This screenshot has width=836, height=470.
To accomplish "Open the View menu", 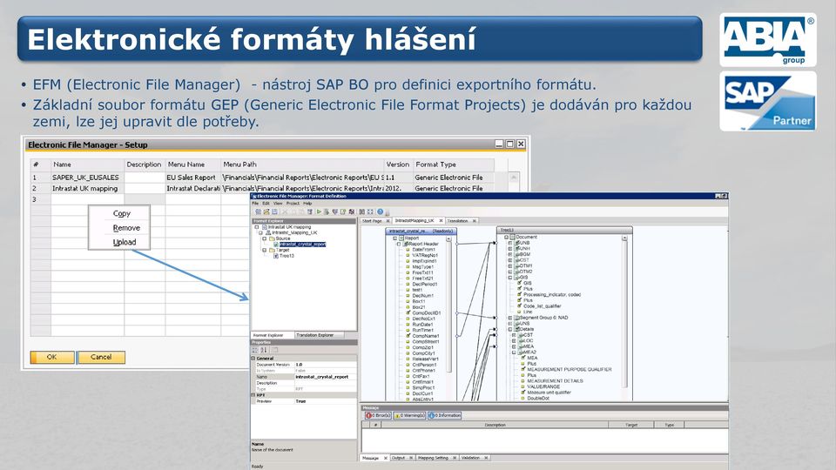I will tap(278, 204).
